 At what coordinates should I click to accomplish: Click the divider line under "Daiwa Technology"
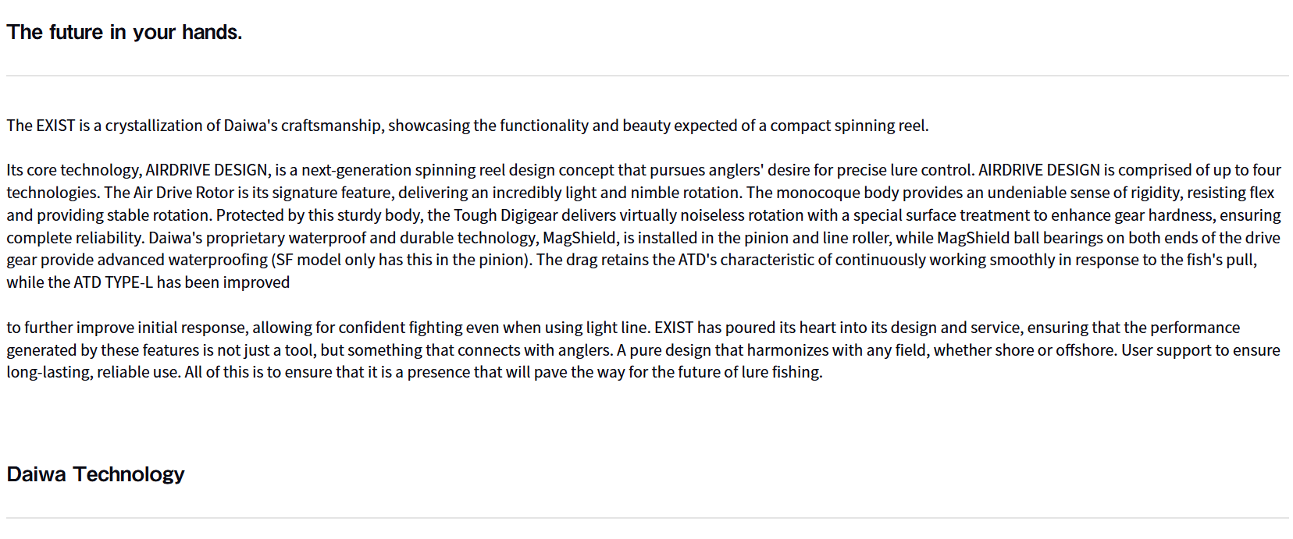(x=646, y=518)
